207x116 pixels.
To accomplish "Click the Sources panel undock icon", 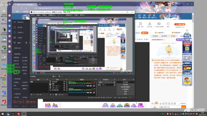I will [x=66, y=80].
